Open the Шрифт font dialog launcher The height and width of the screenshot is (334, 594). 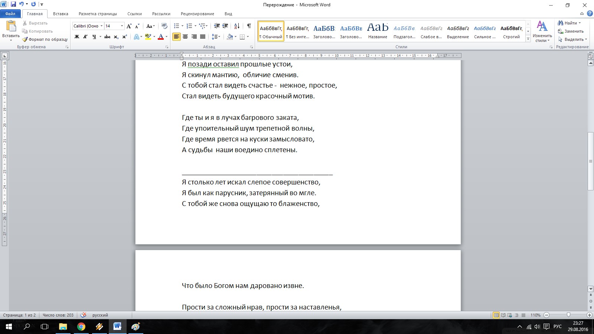click(167, 47)
